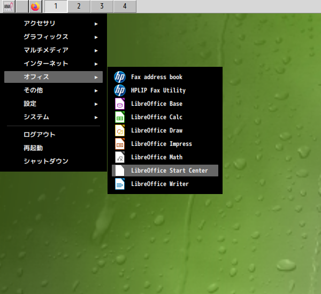Open the その他 menu category

coord(53,90)
